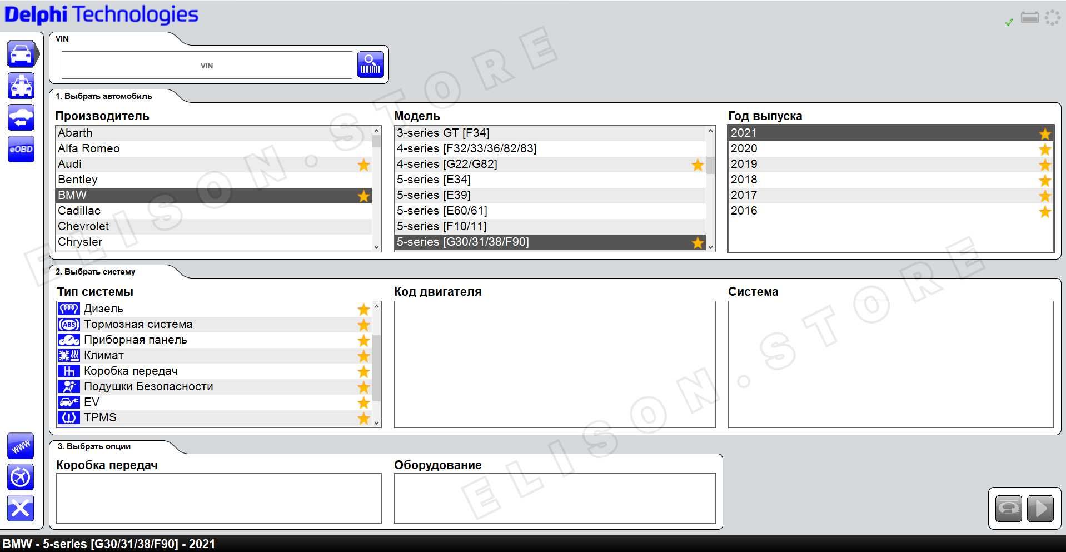1066x552 pixels.
Task: Toggle favorite star for Дизель
Action: [363, 309]
